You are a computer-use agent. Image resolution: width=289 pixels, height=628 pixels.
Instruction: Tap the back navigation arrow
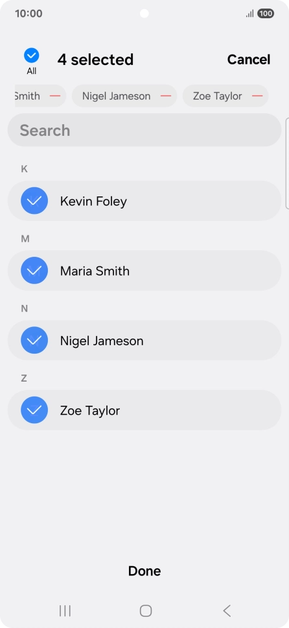click(227, 611)
